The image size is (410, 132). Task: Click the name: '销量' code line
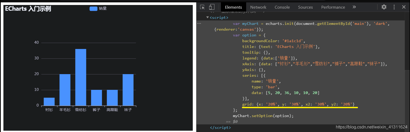tap(266, 81)
